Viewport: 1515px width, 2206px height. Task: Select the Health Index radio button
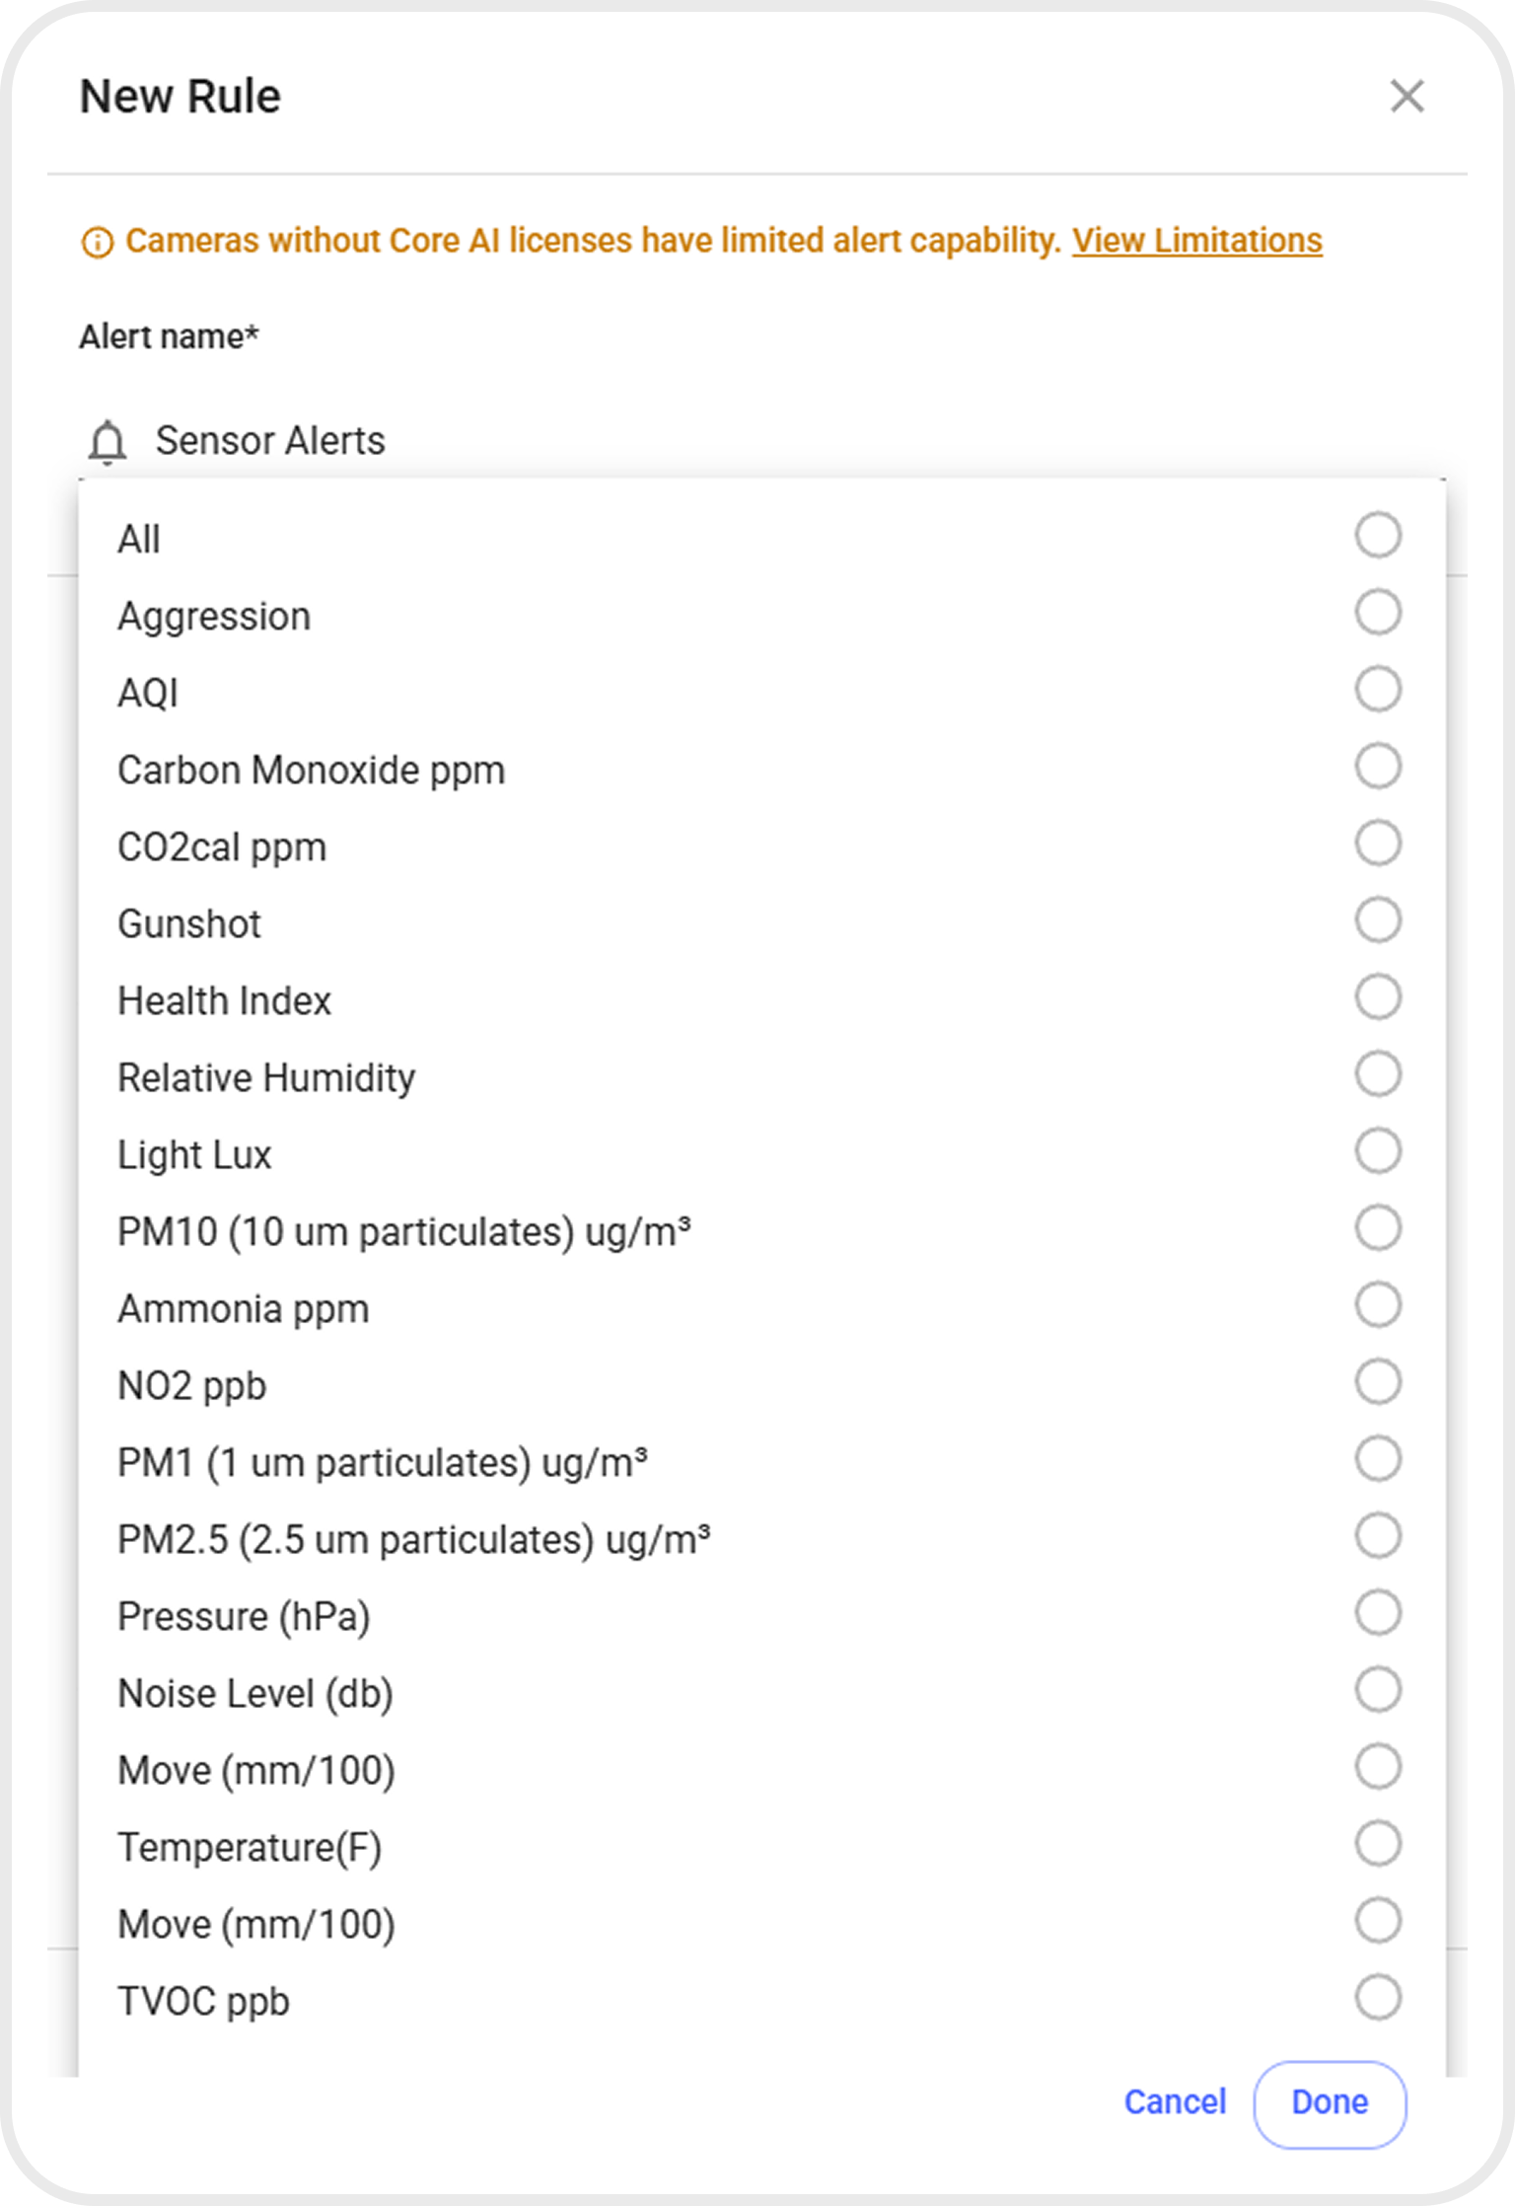tap(1377, 997)
